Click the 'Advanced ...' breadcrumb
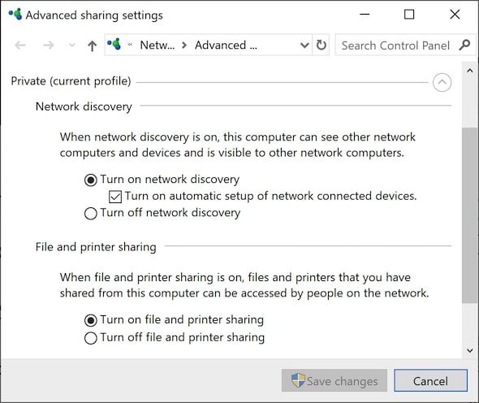Image resolution: width=479 pixels, height=403 pixels. click(226, 45)
